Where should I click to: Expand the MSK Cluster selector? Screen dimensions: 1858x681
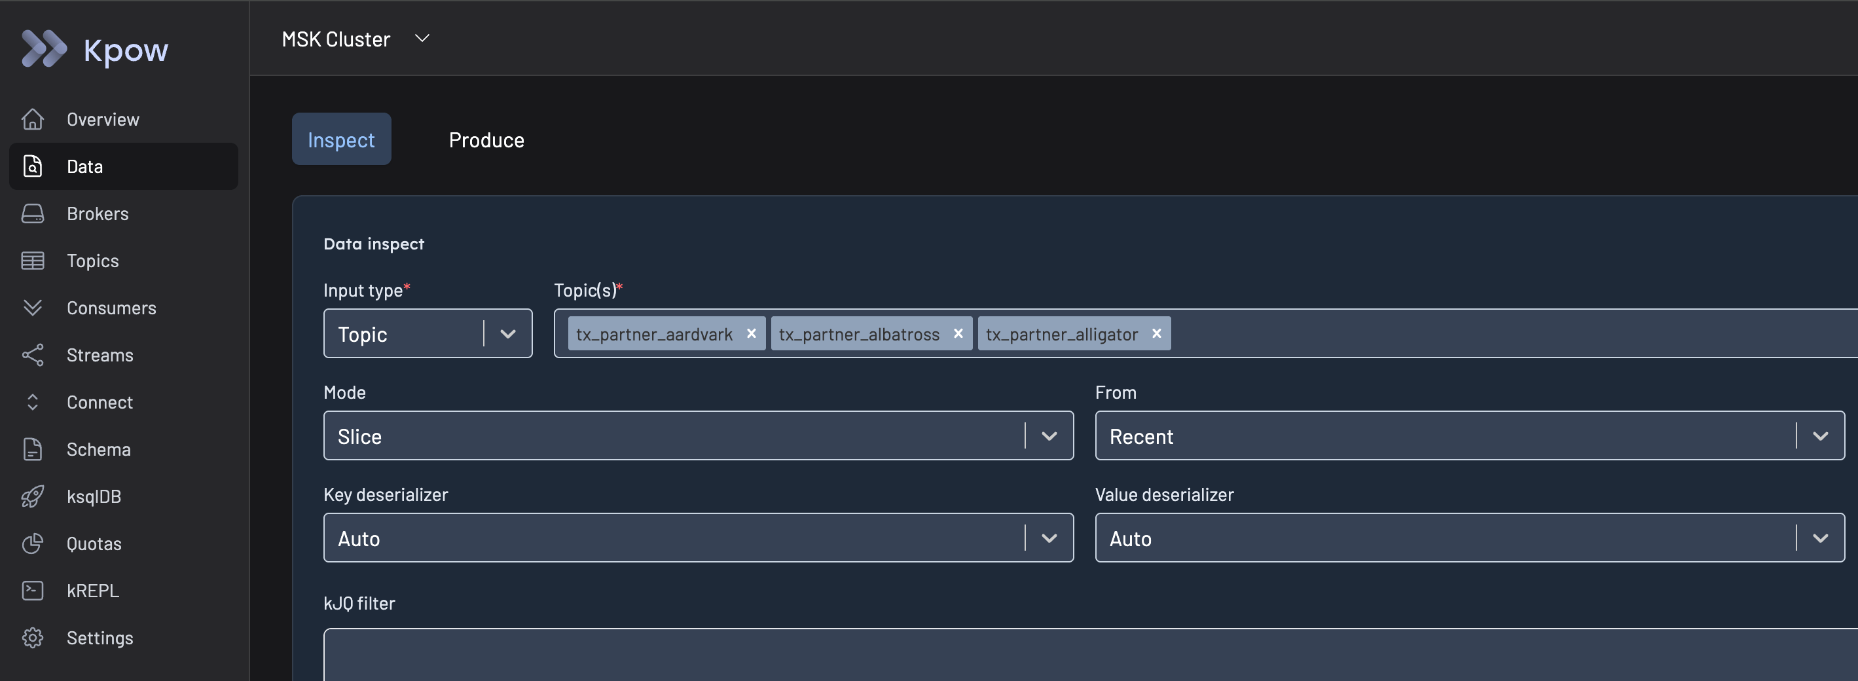423,38
